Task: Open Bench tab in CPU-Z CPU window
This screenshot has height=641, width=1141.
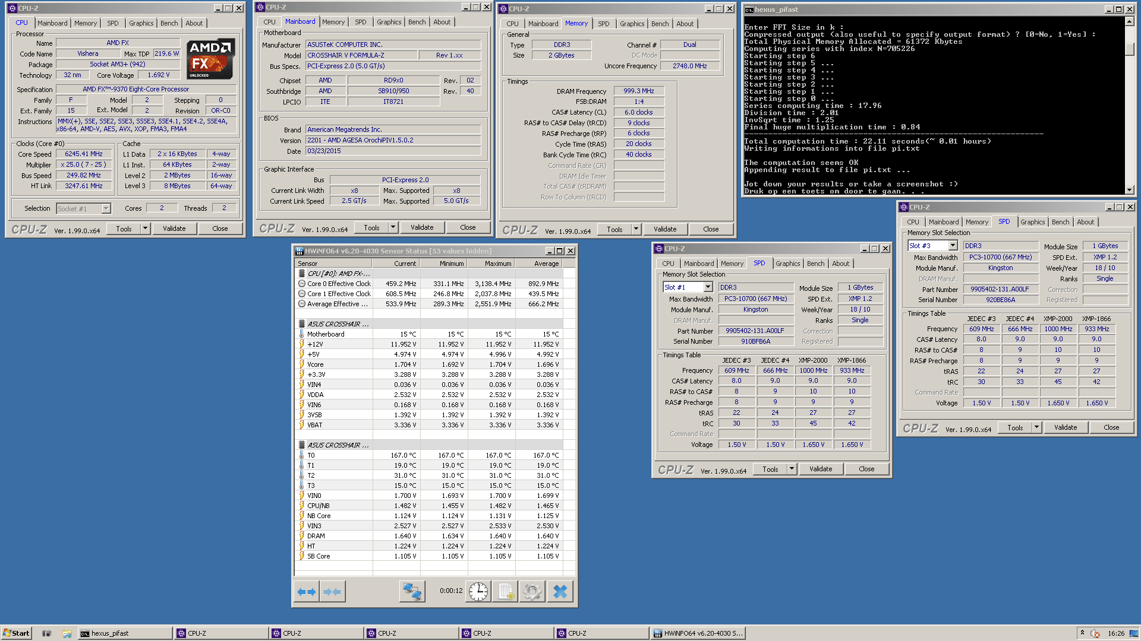Action: click(169, 23)
